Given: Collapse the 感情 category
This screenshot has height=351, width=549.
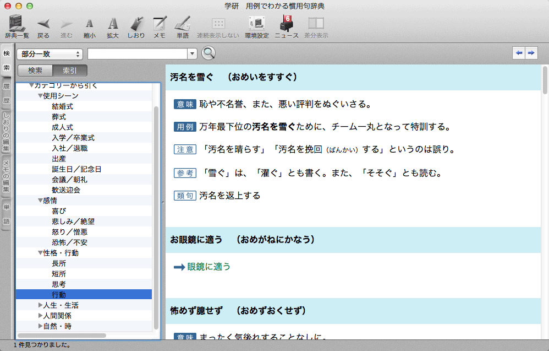Looking at the screenshot, I should [41, 201].
